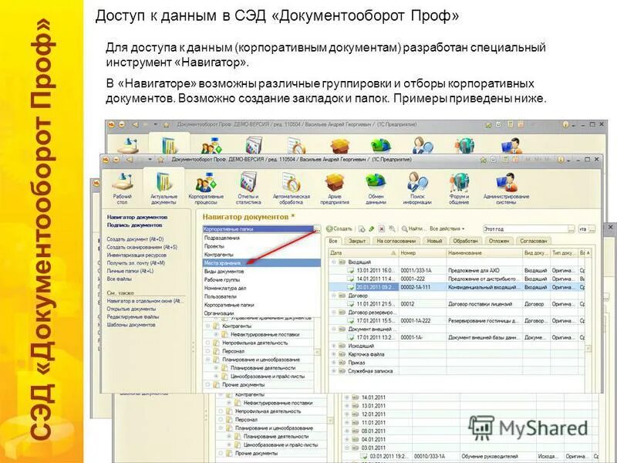Open the Отчеты и статистика section
The width and height of the screenshot is (617, 463).
(x=248, y=188)
